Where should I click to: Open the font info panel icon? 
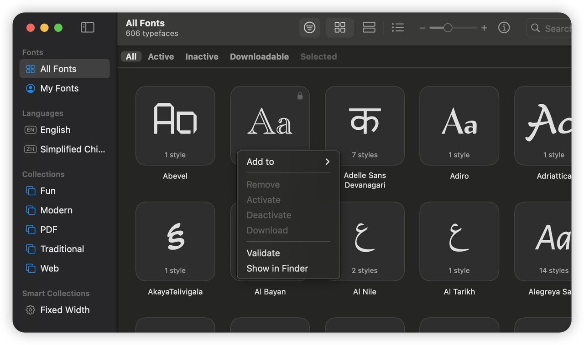pyautogui.click(x=504, y=28)
